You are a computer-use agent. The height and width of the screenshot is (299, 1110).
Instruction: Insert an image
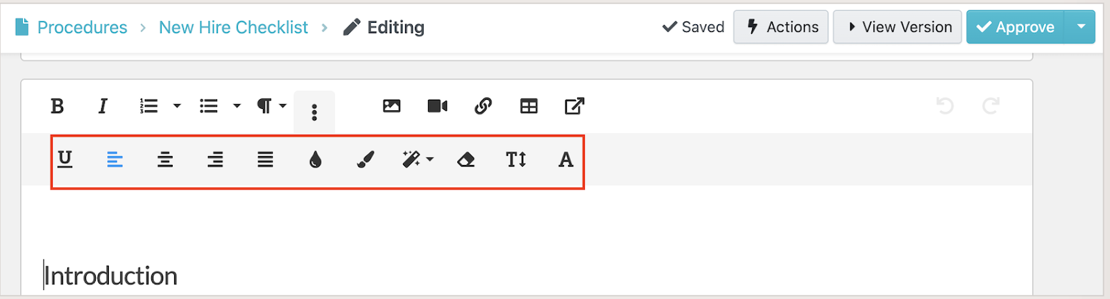pos(392,106)
